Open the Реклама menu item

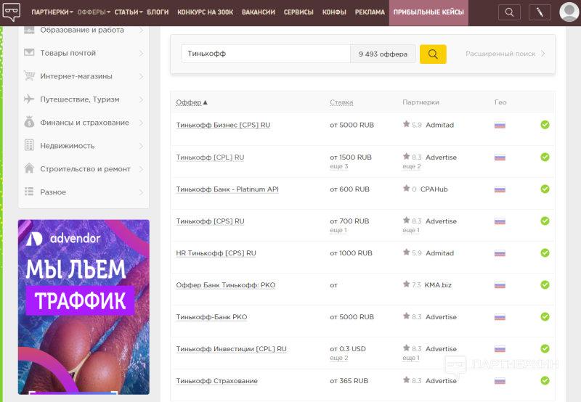click(x=370, y=12)
